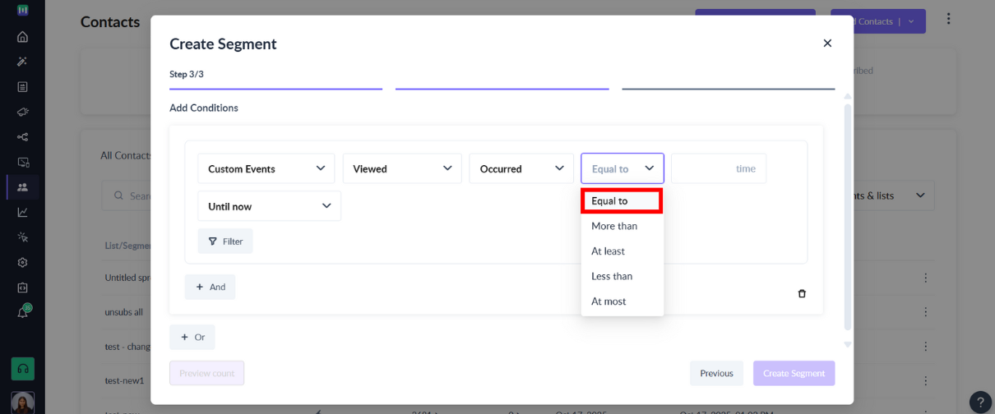This screenshot has width=995, height=414.
Task: Select the Equal to option
Action: coord(622,200)
